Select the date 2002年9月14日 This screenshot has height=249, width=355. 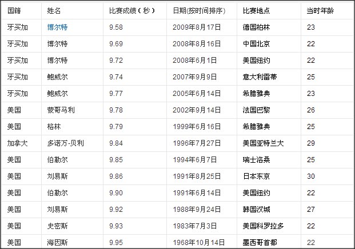pos(197,110)
